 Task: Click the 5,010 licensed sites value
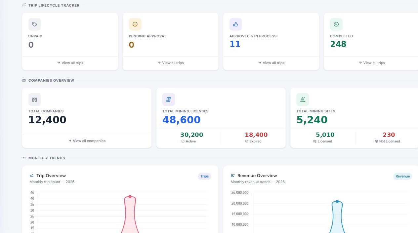click(325, 135)
